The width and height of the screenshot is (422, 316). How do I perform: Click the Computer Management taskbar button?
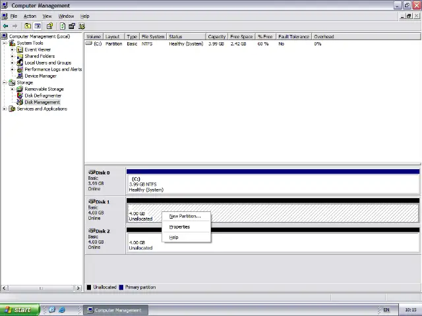click(115, 310)
